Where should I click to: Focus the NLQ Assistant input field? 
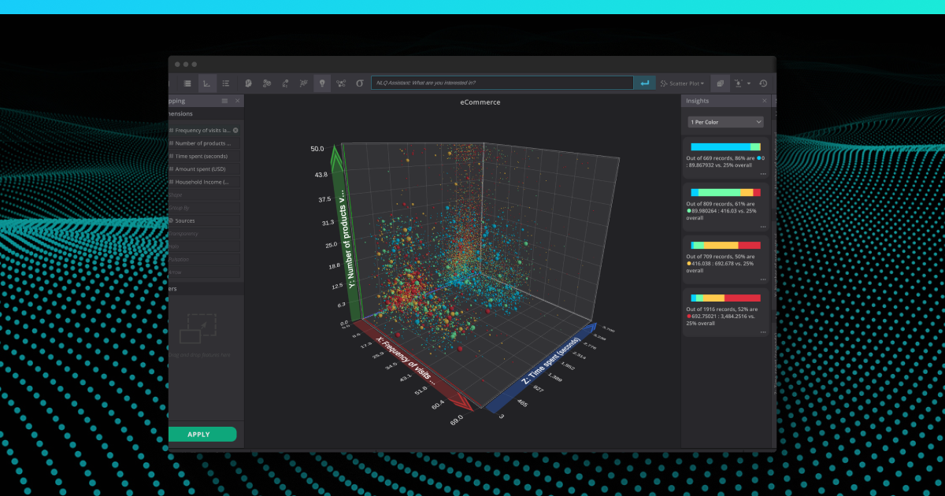coord(502,83)
